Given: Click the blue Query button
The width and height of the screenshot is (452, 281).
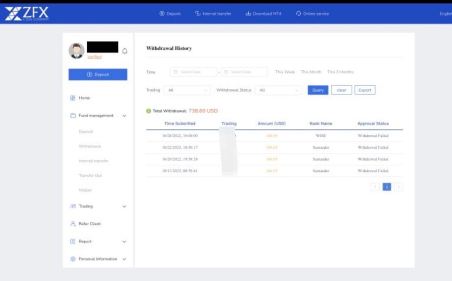Looking at the screenshot, I should [x=318, y=90].
